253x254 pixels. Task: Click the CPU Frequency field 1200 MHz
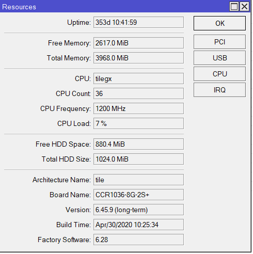coord(138,108)
